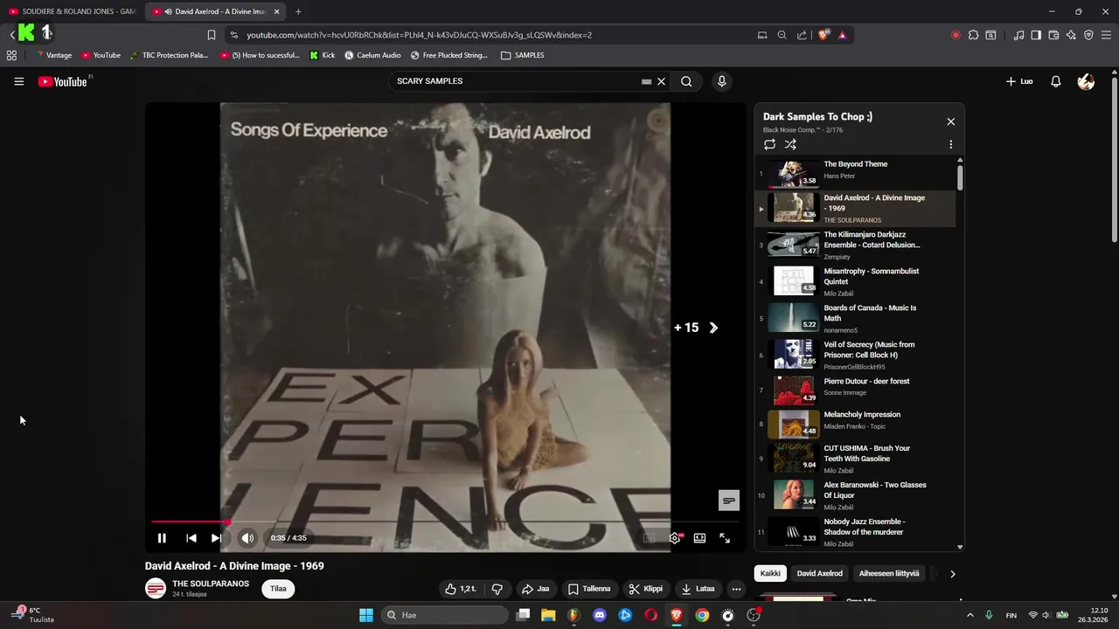Viewport: 1119px width, 629px height.
Task: Open browser extensions puzzle icon
Action: (x=973, y=35)
